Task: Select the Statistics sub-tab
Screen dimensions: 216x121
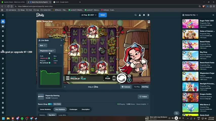Action: [x=42, y=115]
